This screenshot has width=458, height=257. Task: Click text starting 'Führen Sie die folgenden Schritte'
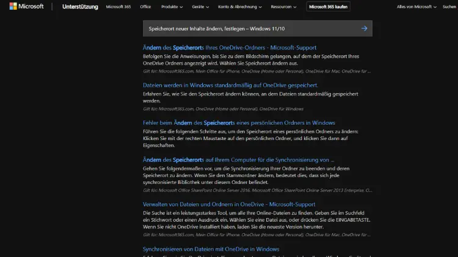(x=250, y=138)
